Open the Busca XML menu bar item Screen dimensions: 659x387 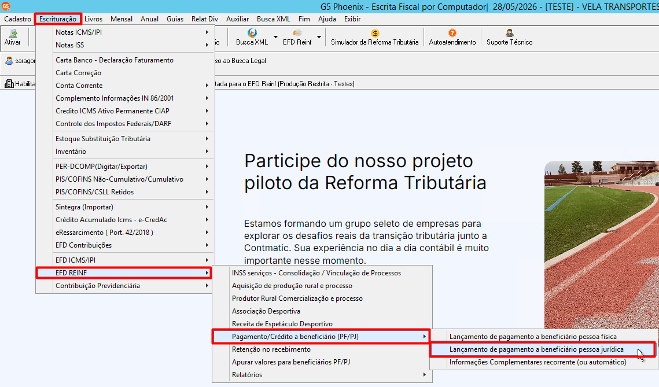coord(274,19)
